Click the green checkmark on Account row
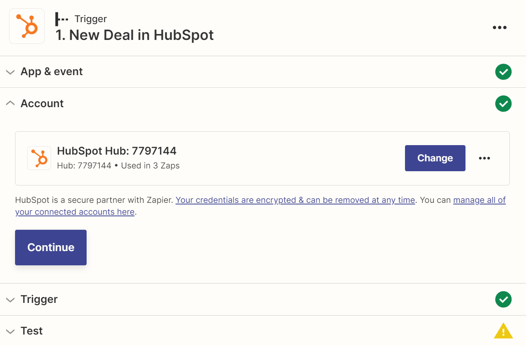 (x=503, y=104)
